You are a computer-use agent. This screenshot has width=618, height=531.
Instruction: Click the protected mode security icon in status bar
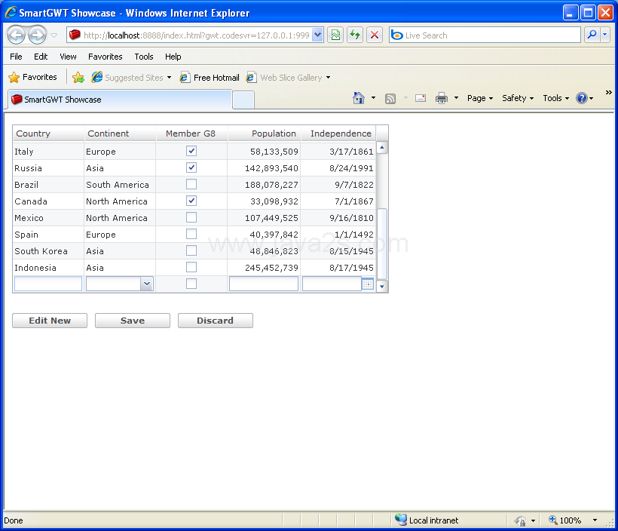coord(520,520)
